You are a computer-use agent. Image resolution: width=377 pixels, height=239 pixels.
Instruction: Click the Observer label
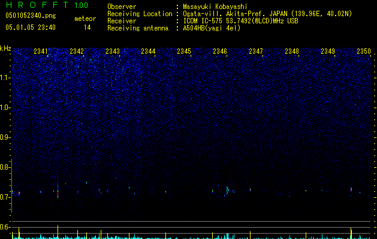pos(122,7)
